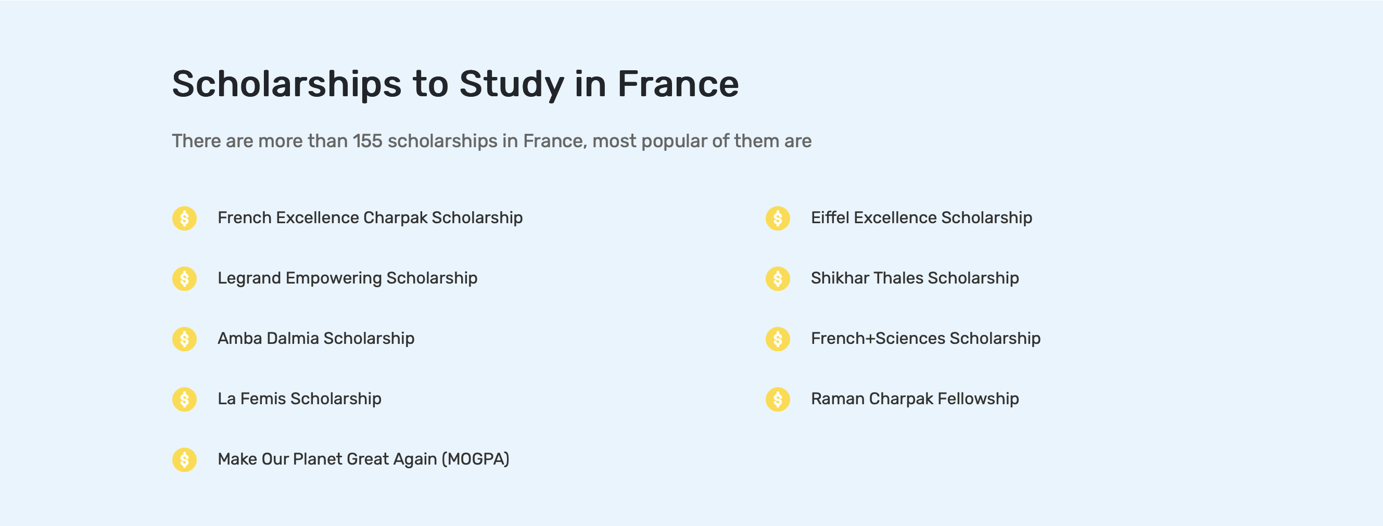
Task: Open Make Our Planet Great Again (MOGPA)
Action: (x=363, y=459)
